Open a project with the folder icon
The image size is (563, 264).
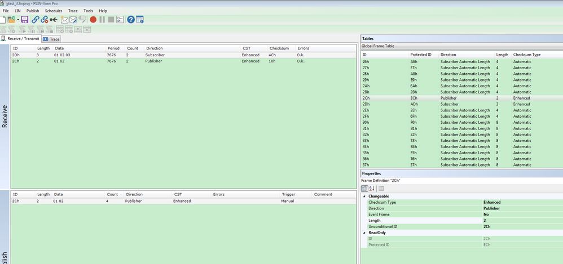[x=11, y=19]
